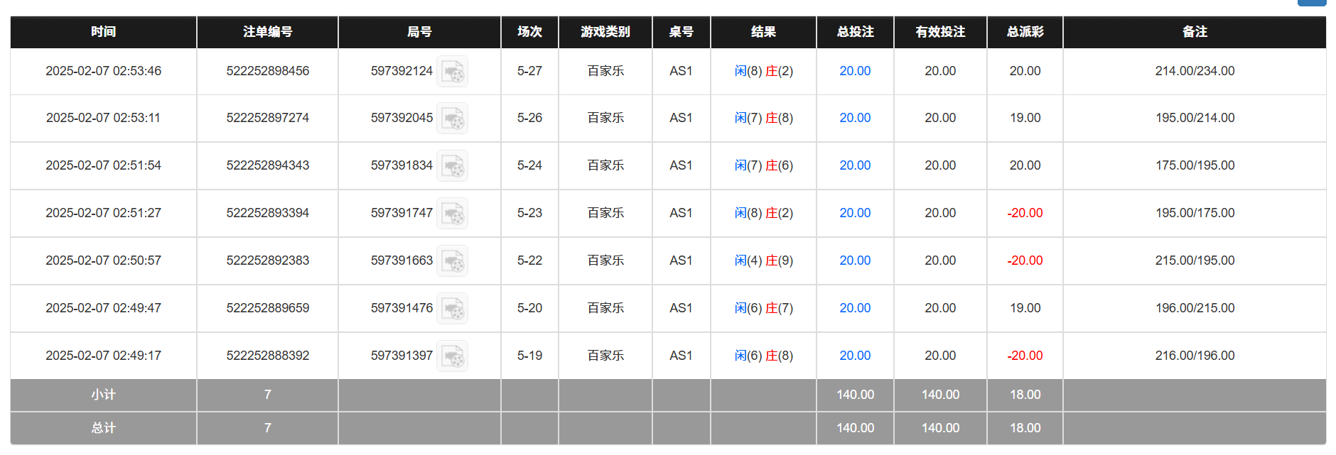Screen dimensions: 1336x455
Task: Click the 结果 column header
Action: click(x=763, y=32)
